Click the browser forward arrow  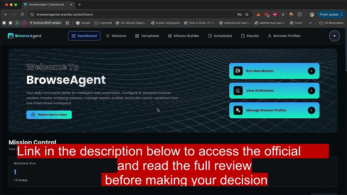tap(14, 14)
